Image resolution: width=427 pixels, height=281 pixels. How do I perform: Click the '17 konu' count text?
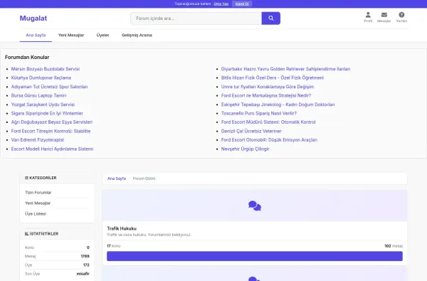113,246
